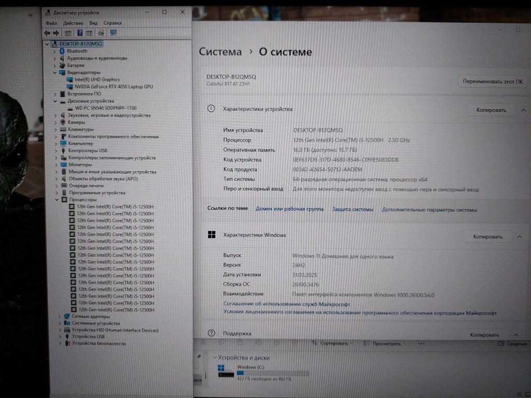Copy device specs with Копировать button

(491, 110)
